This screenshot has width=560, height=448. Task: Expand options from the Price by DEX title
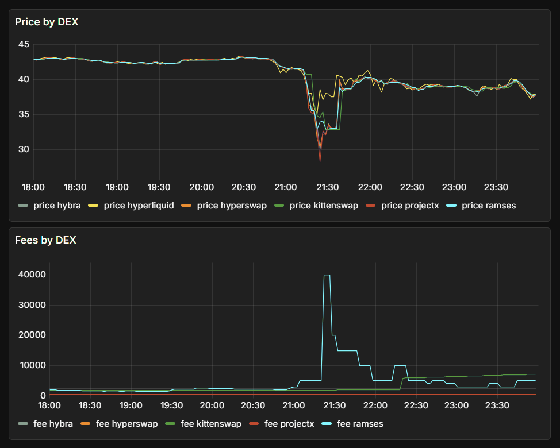pos(46,21)
